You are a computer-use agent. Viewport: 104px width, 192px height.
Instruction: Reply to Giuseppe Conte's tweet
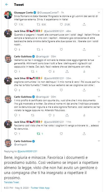coord(15,25)
